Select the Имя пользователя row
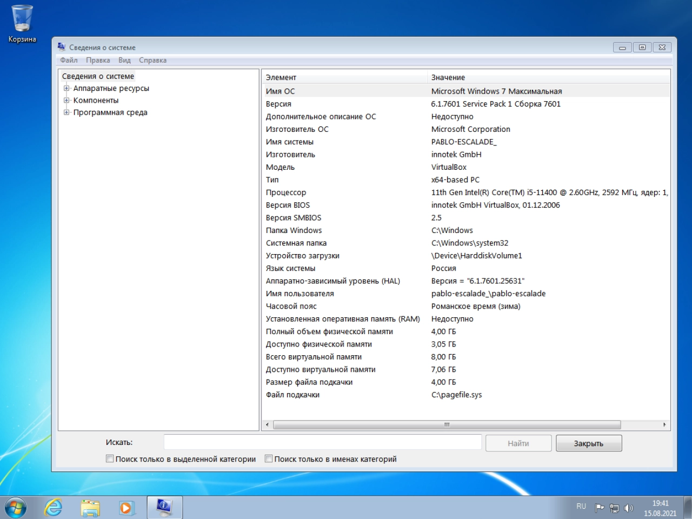692x519 pixels. coord(466,294)
